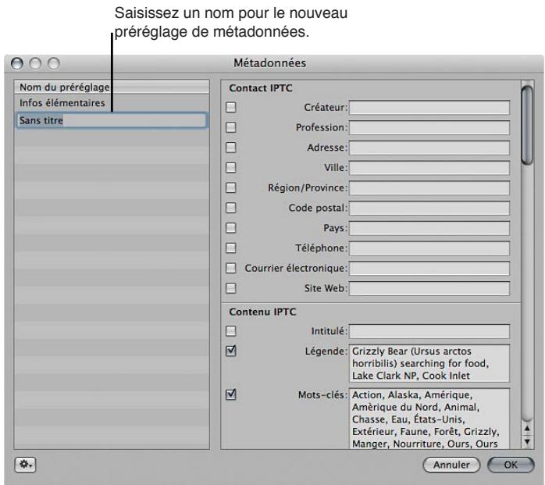Uncheck the Mots-clés checkbox
Screen dimensions: 545x485
pos(231,394)
